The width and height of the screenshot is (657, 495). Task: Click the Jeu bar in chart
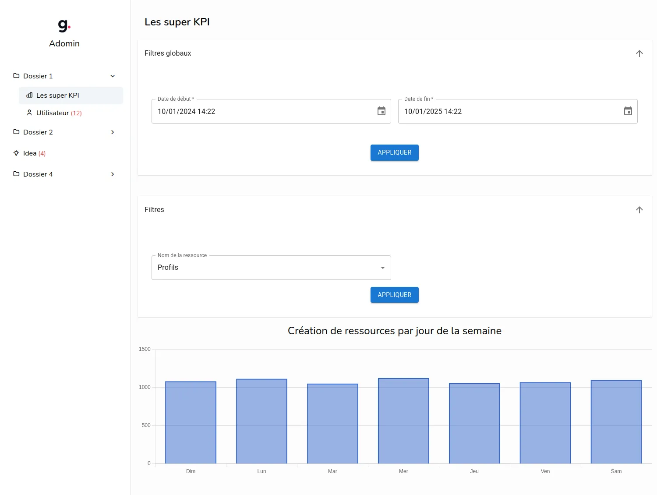[474, 423]
